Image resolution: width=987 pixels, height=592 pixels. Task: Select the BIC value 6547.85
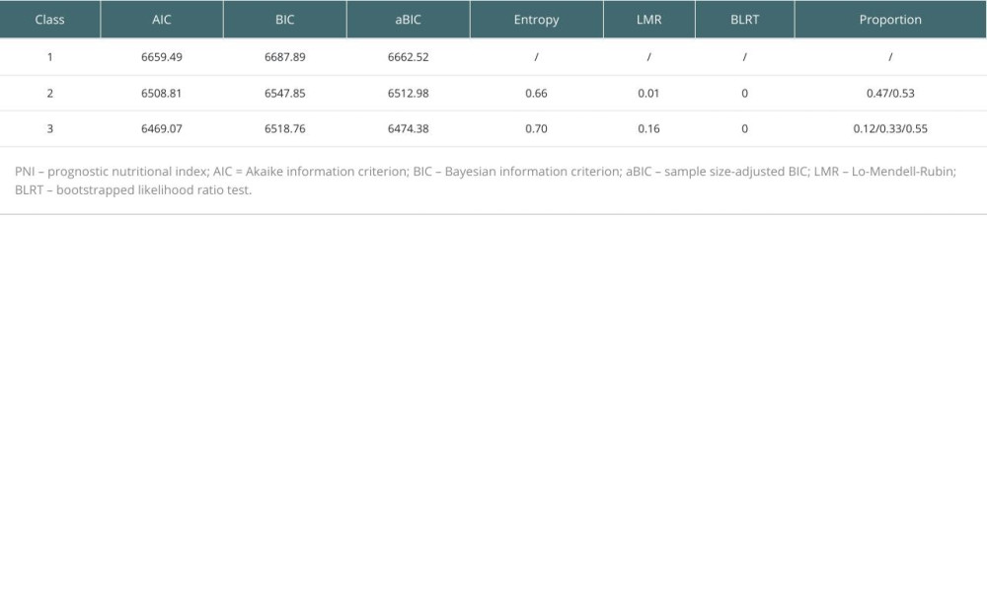285,93
